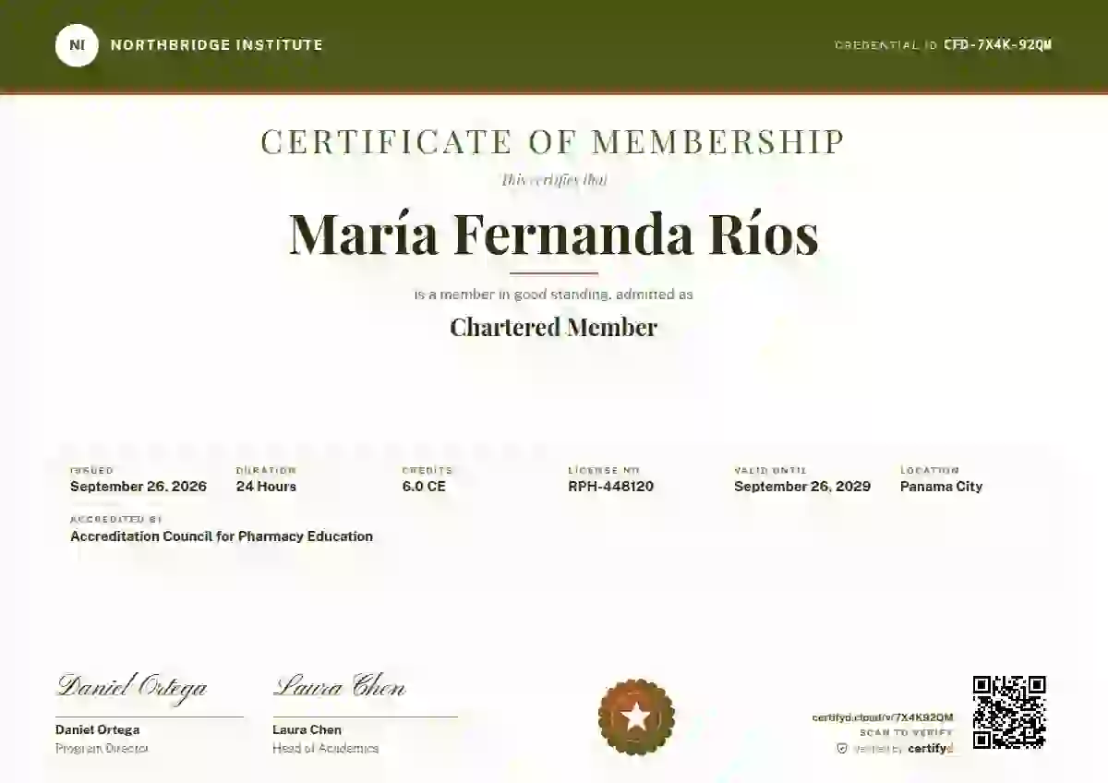Screen dimensions: 1108x783
Task: Click the Laura Chen cursive signature
Action: pyautogui.click(x=339, y=686)
